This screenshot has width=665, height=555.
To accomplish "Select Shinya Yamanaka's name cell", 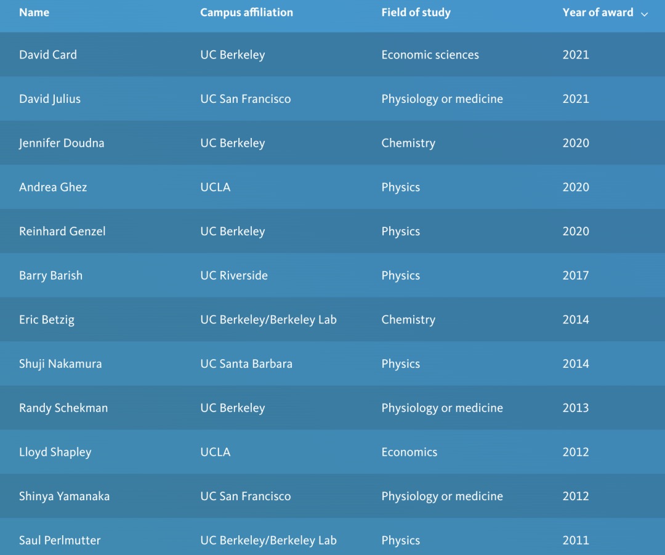I will coord(65,496).
